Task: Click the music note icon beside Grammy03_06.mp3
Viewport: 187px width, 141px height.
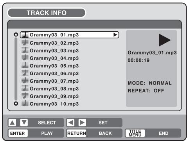Action: 25,73
